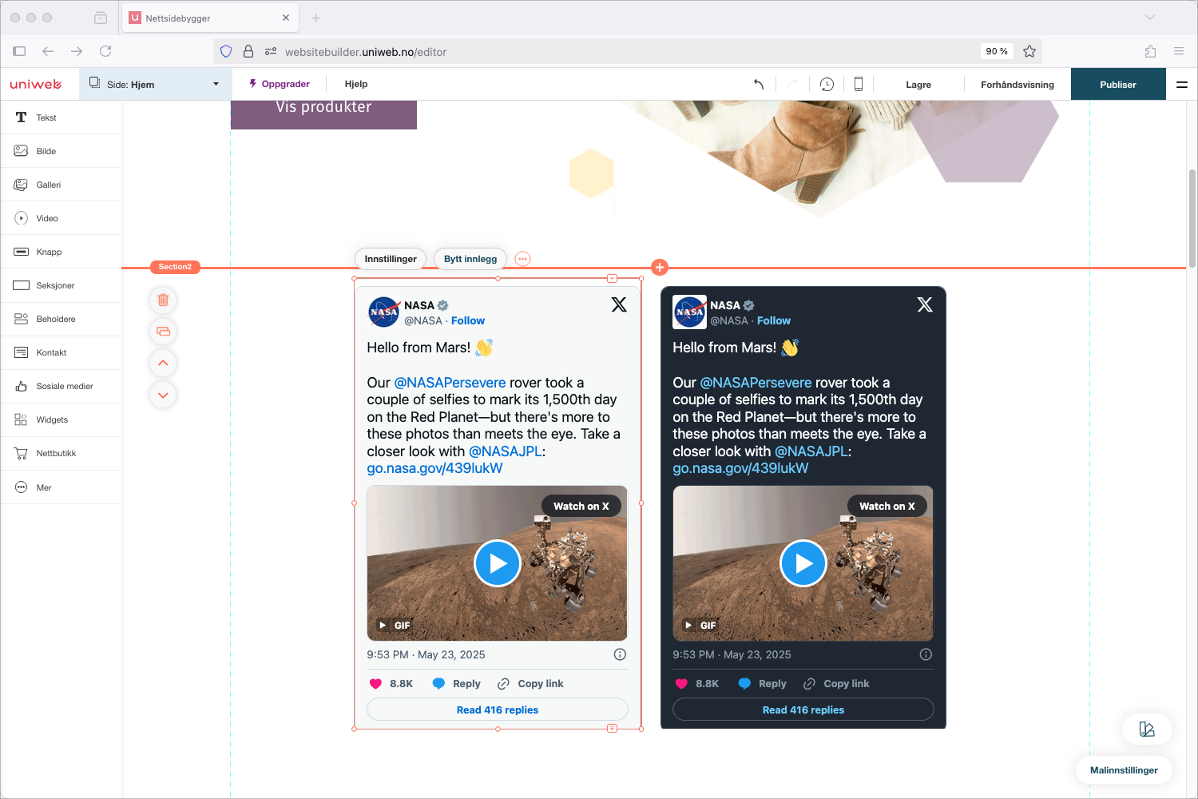Image resolution: width=1198 pixels, height=799 pixels.
Task: Click Bytt innlegg to change post
Action: tap(470, 259)
